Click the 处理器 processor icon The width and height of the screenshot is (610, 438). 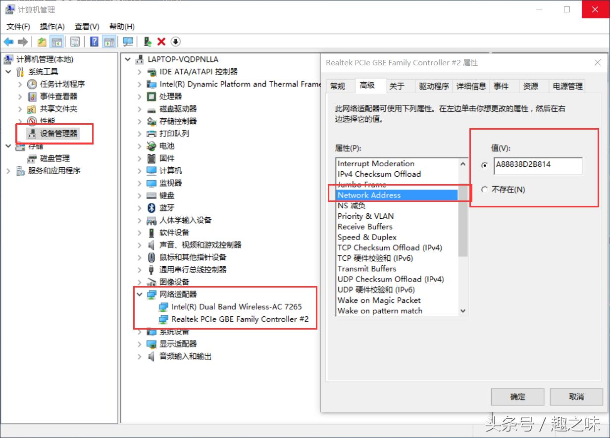click(x=152, y=97)
